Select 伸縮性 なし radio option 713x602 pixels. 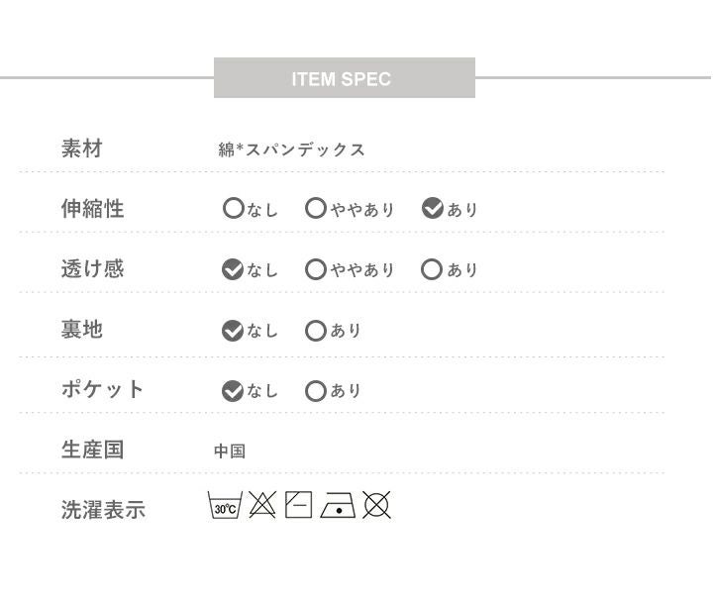(x=233, y=209)
